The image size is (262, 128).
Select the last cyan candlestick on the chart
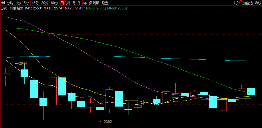251,91
